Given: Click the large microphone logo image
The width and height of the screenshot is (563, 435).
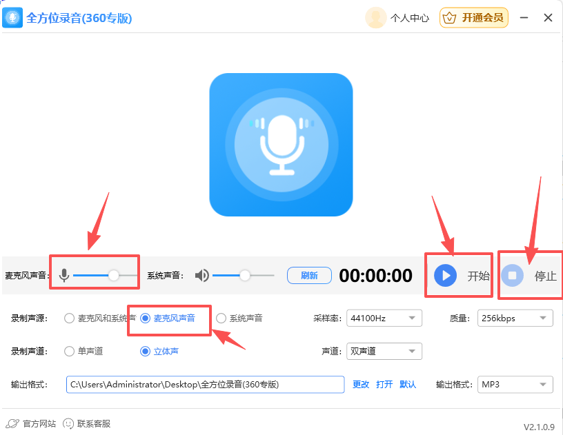Looking at the screenshot, I should click(x=281, y=145).
